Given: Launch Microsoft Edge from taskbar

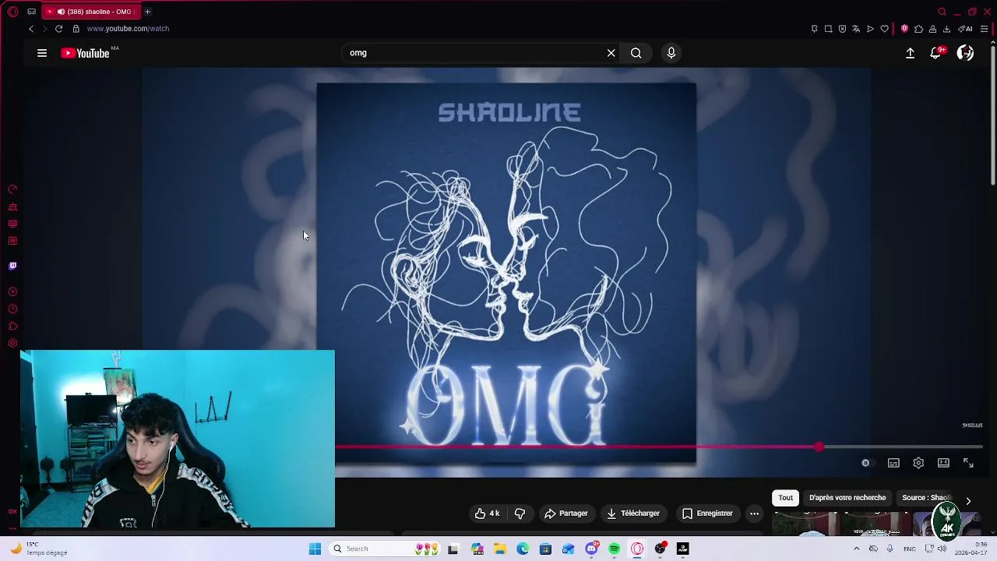Looking at the screenshot, I should pos(523,549).
